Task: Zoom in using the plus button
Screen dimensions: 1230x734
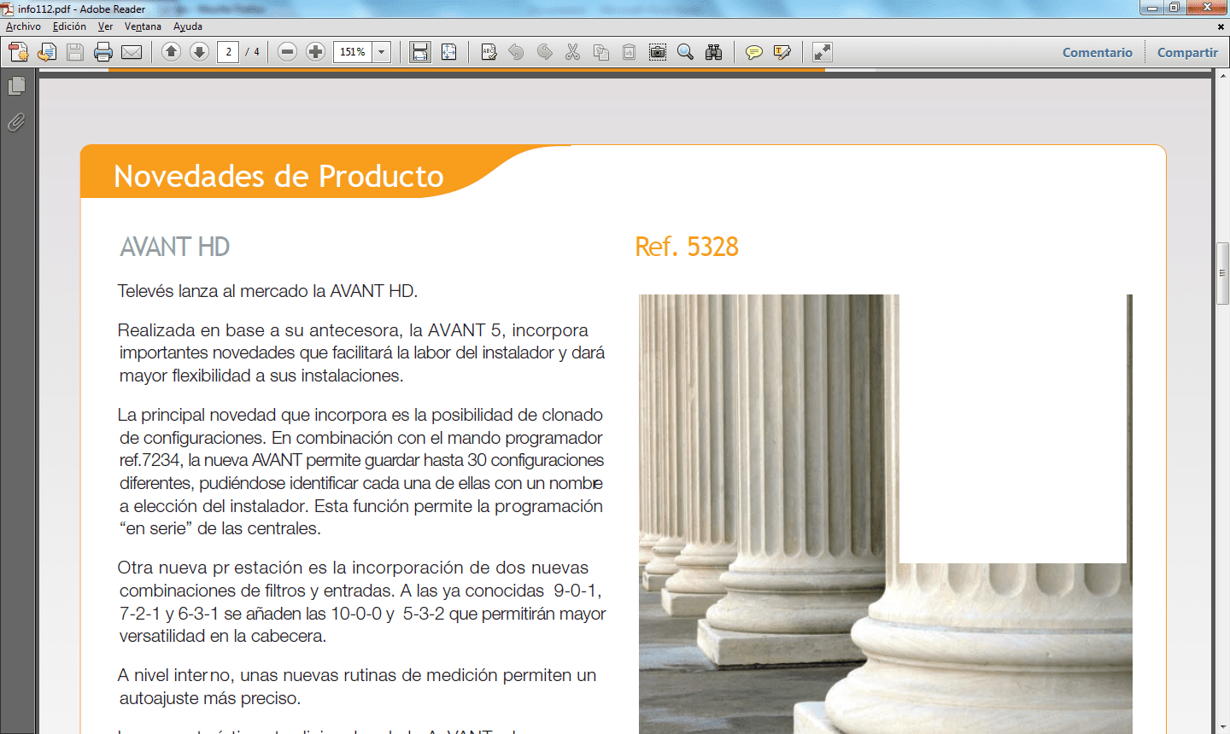Action: coord(315,52)
